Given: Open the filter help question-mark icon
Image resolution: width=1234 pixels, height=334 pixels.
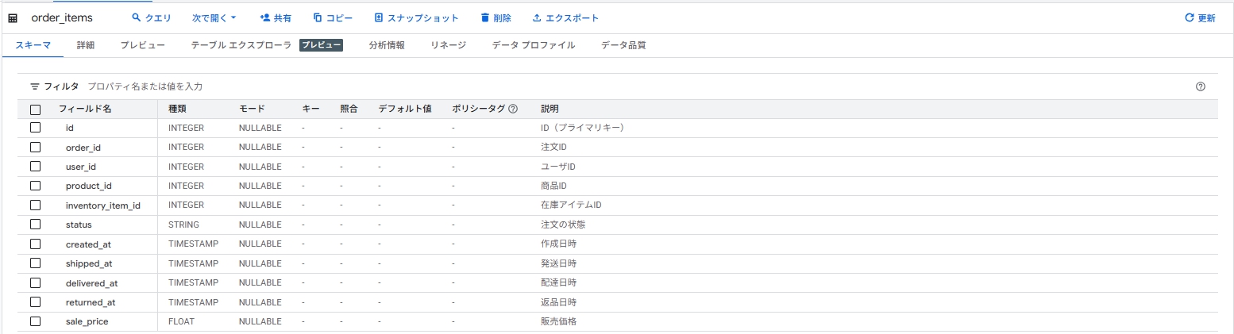Looking at the screenshot, I should (x=1200, y=86).
